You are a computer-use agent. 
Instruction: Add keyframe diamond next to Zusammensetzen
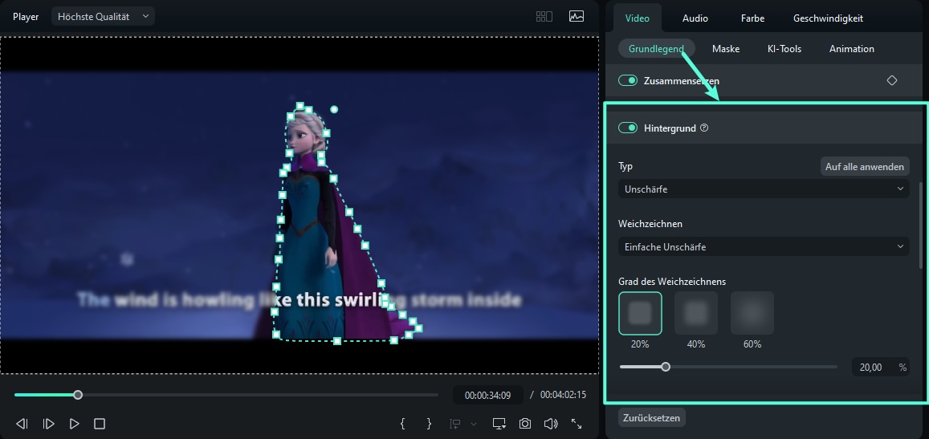pyautogui.click(x=892, y=80)
